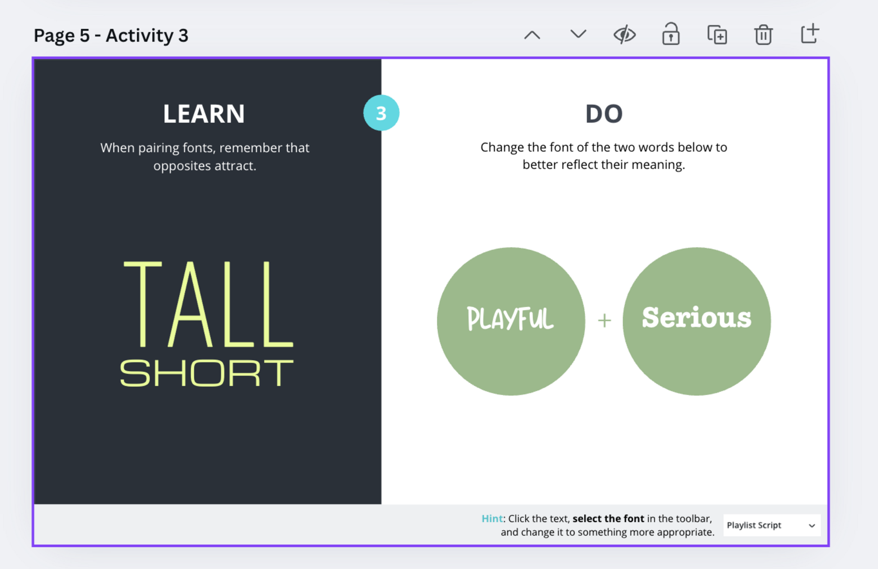Screen dimensions: 878x569
Task: Delete page using the trash icon
Action: [763, 35]
